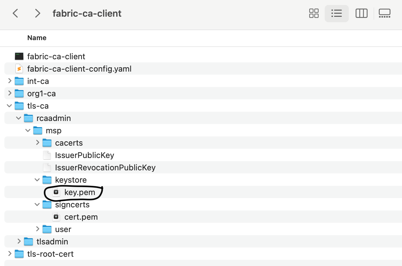
Task: Select the user folder icon
Action: (x=47, y=229)
